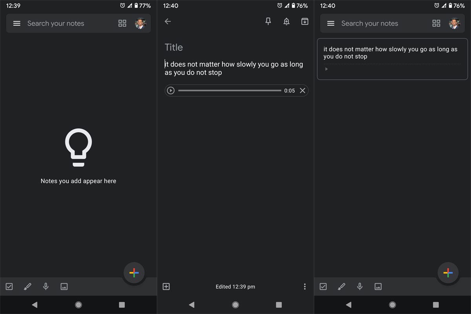
Task: Open the three-dot menu in the note editor
Action: 305,287
